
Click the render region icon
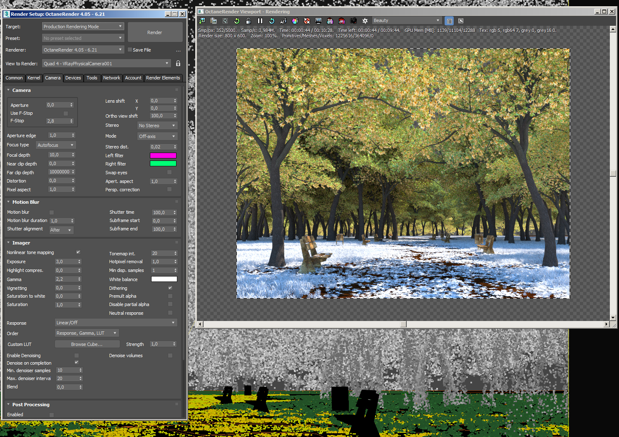point(330,21)
